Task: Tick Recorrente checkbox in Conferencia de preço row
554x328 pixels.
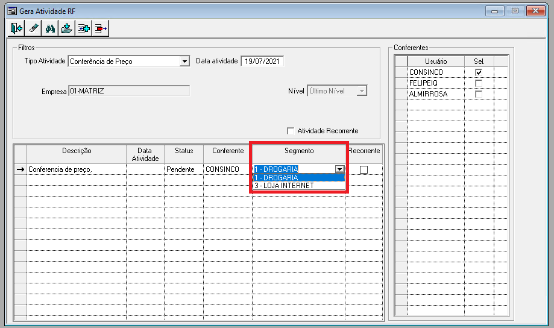Action: [x=364, y=169]
